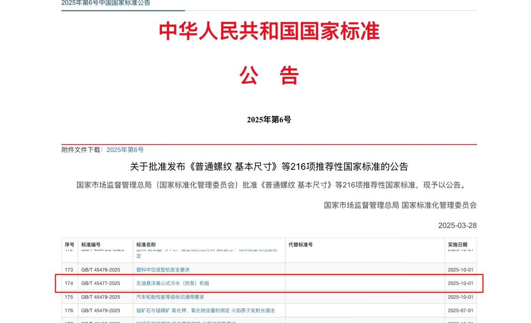Select standard number GB/T 45477-2025 cell
The width and height of the screenshot is (531, 323).
(x=100, y=283)
